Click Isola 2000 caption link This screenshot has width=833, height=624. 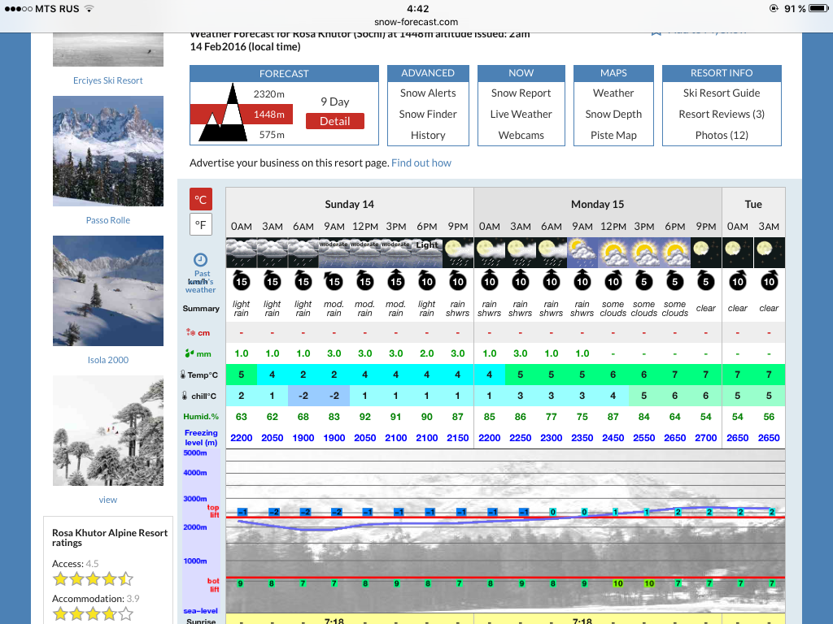tap(108, 360)
